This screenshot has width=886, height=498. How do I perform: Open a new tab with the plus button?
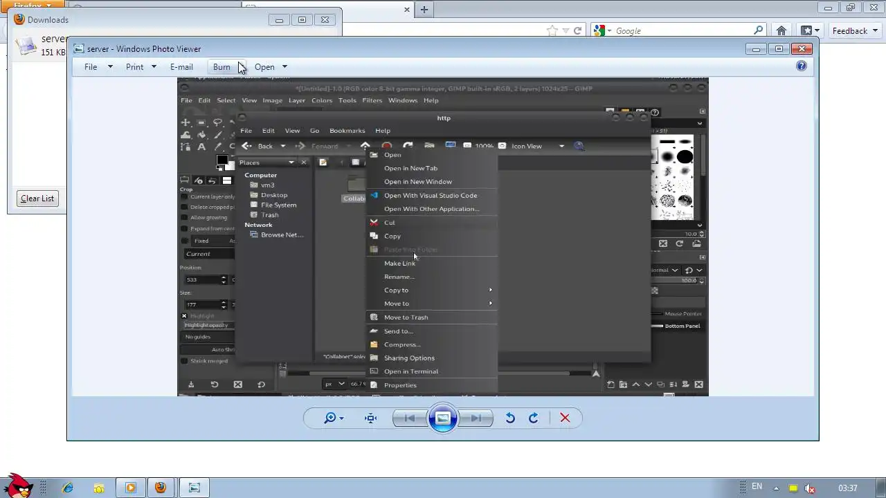pyautogui.click(x=424, y=9)
